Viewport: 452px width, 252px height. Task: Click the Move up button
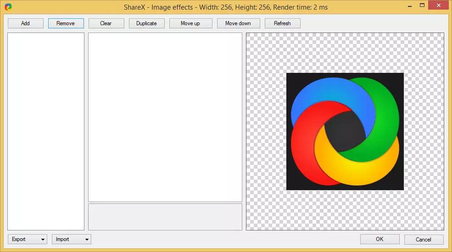[190, 23]
